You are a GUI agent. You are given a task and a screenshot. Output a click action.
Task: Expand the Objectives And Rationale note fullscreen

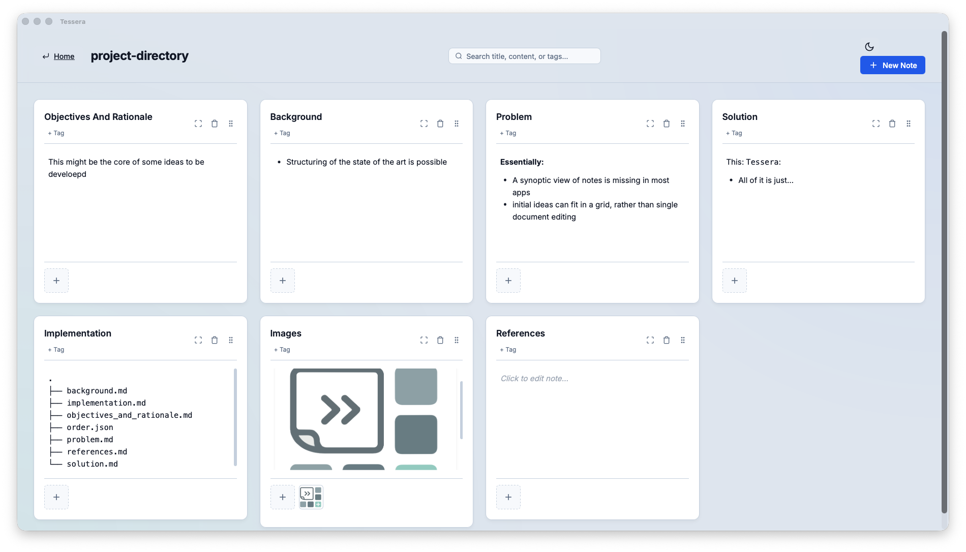click(198, 124)
